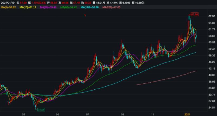Click the 24.54 low price marker tag
Screen dimensions: 217x116
tap(41, 110)
